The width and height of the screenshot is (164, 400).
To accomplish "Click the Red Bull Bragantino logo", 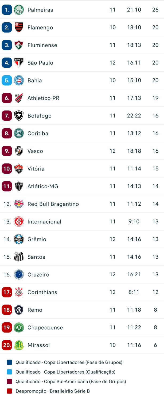I will click(19, 204).
